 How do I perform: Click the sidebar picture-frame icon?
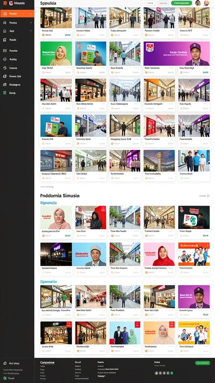coord(4,50)
